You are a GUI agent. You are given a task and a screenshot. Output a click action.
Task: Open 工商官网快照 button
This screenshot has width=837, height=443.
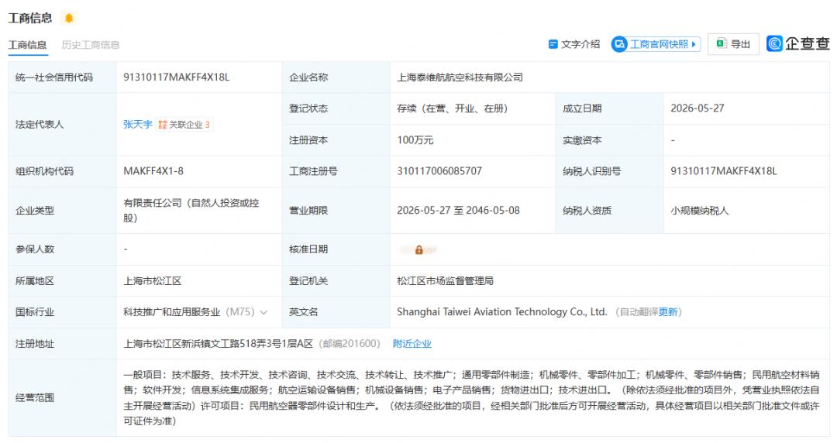click(x=656, y=44)
